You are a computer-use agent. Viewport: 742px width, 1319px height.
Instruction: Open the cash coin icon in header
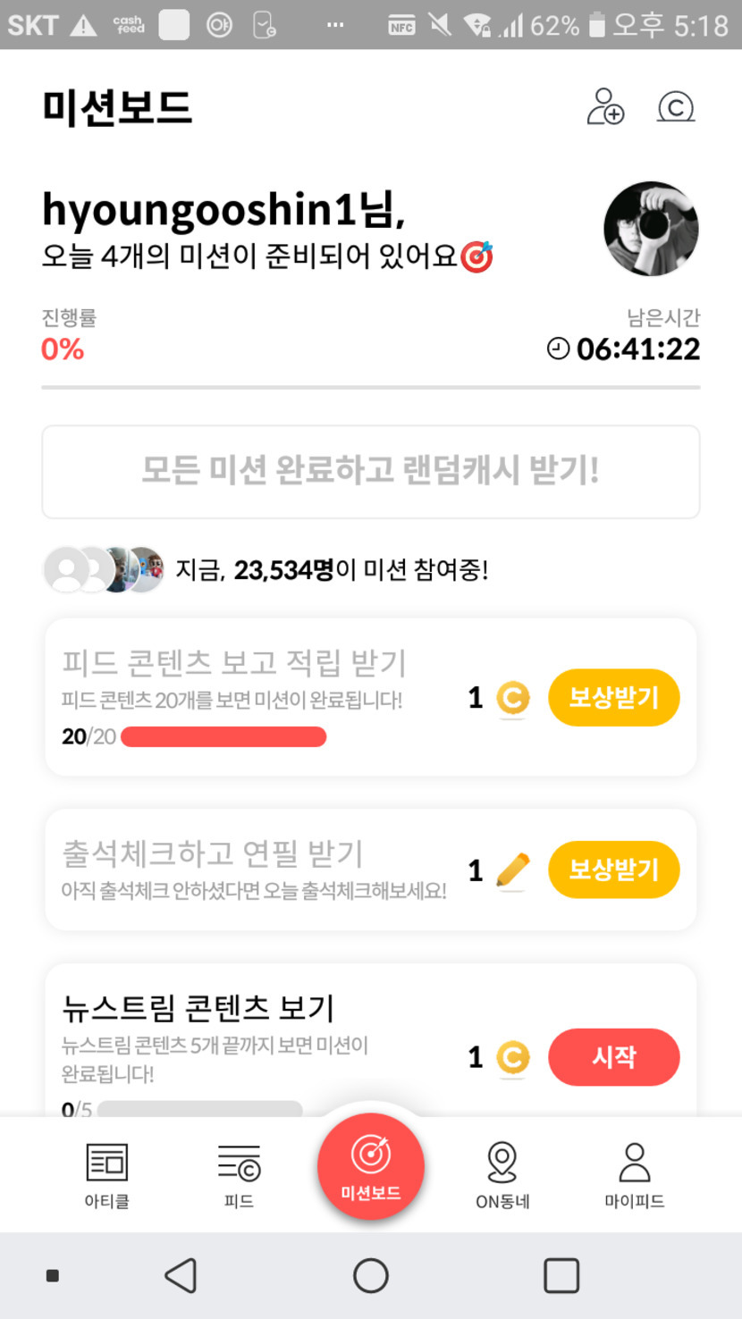tap(676, 107)
